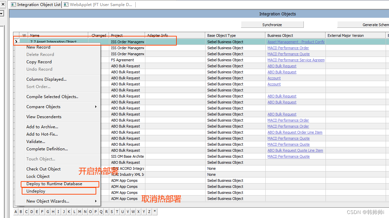Viewport: 389px width, 218px height.
Task: Choose Add to Hot-Fix...
Action: pos(42,134)
